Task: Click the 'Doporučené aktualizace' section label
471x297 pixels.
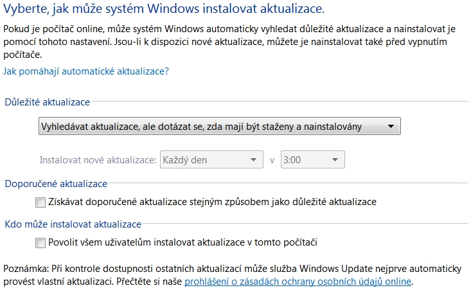Action: tap(56, 184)
